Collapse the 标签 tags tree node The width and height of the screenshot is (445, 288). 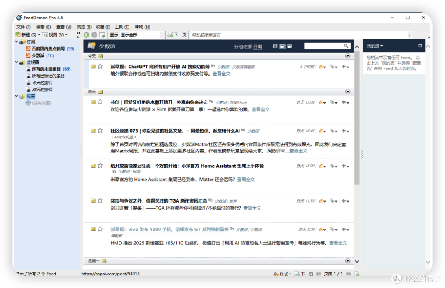tap(16, 96)
